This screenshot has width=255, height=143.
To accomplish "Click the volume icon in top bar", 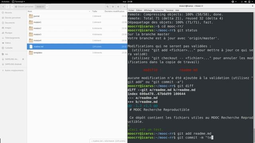I will (245, 2).
